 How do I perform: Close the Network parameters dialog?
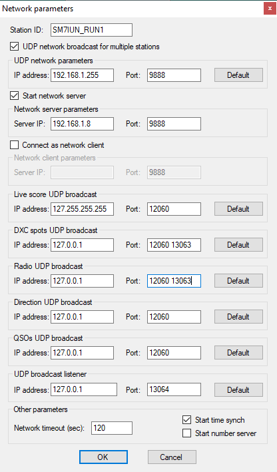270,9
